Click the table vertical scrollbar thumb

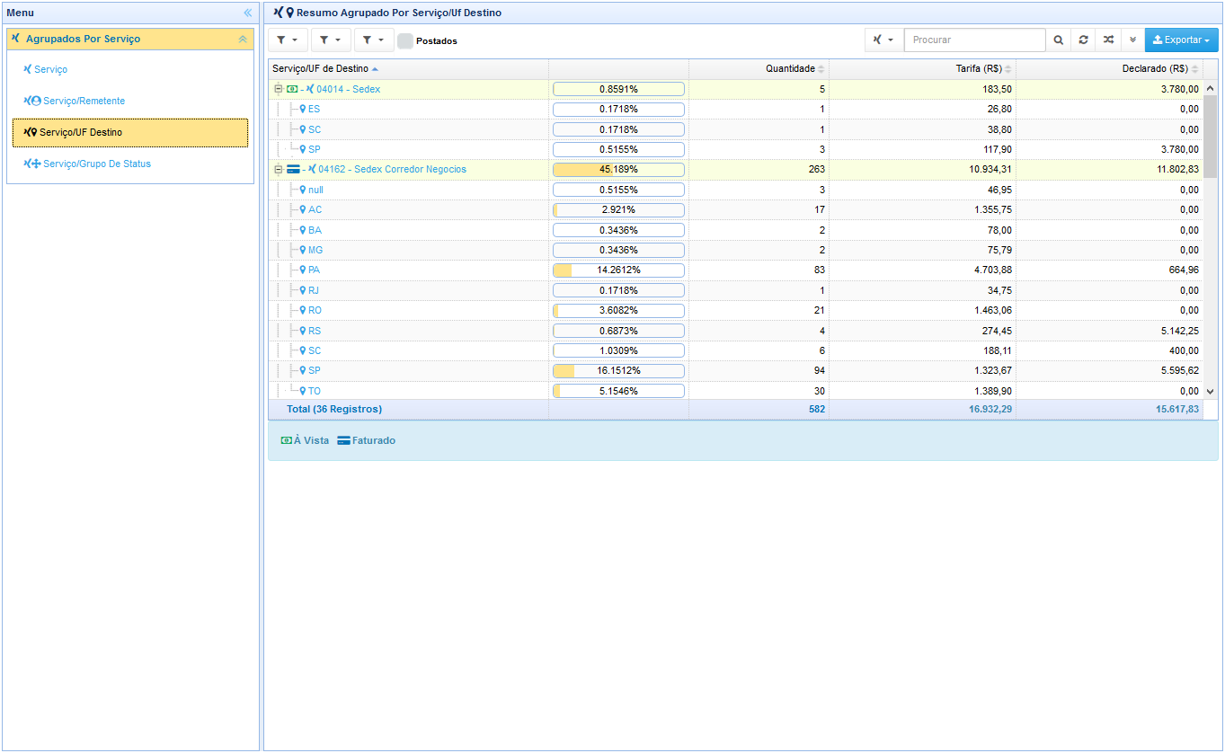(1210, 137)
